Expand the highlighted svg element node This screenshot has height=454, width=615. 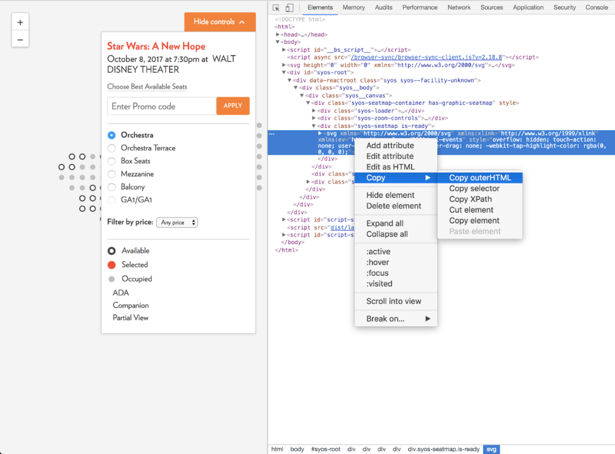click(x=320, y=133)
